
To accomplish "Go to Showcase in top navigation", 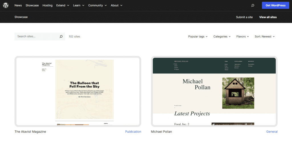I will (x=32, y=5).
